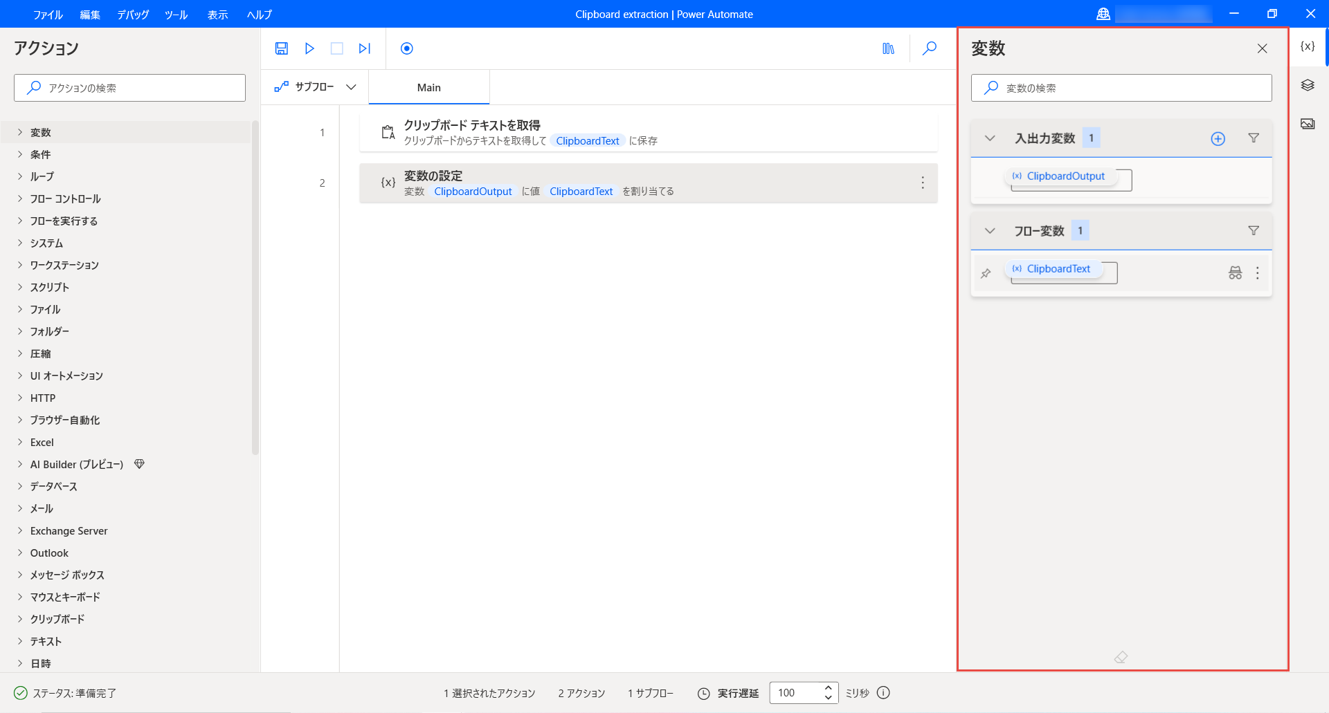Expand the 条件 action group
The height and width of the screenshot is (713, 1329).
click(20, 154)
